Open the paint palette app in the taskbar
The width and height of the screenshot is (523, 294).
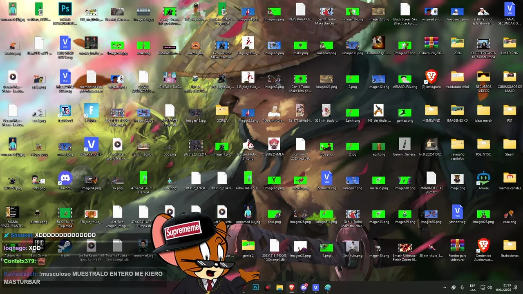[x=328, y=287]
